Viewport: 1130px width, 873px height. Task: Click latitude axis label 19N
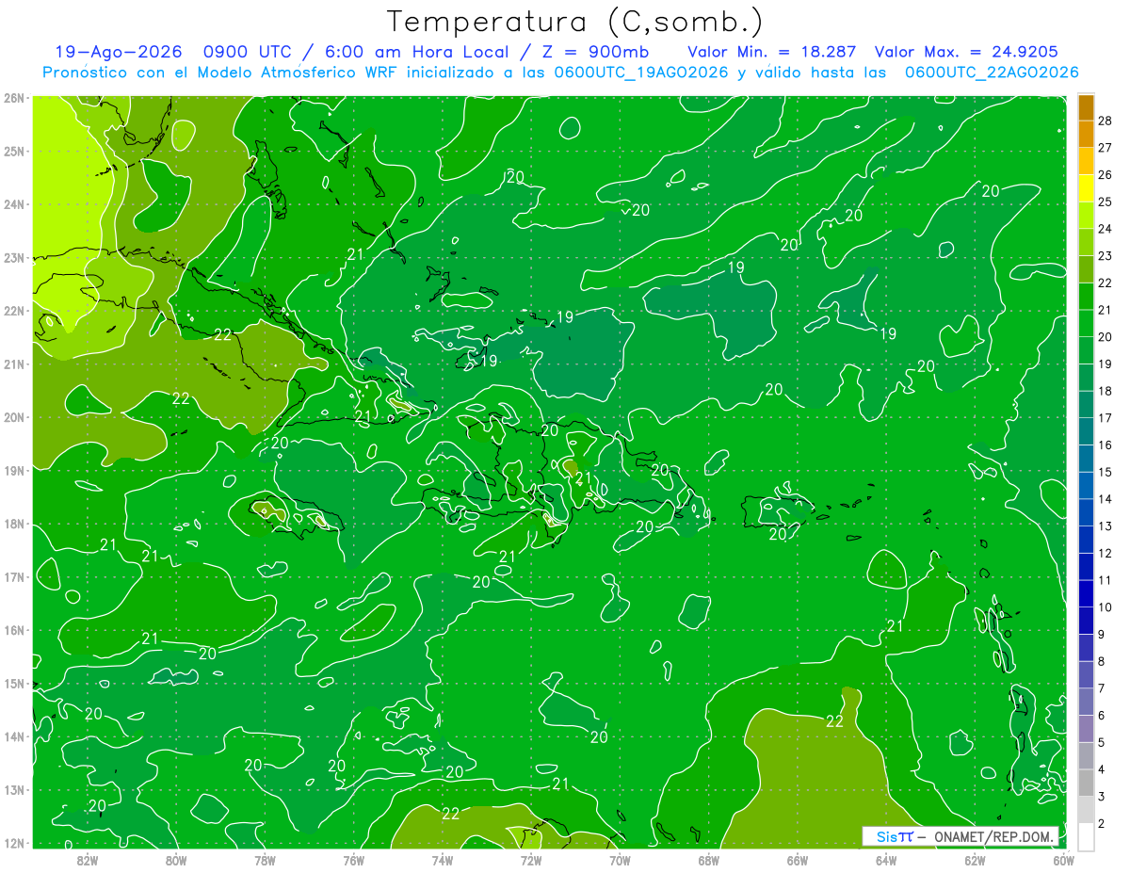(14, 471)
